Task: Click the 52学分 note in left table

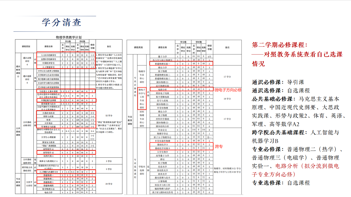Action: [109, 115]
